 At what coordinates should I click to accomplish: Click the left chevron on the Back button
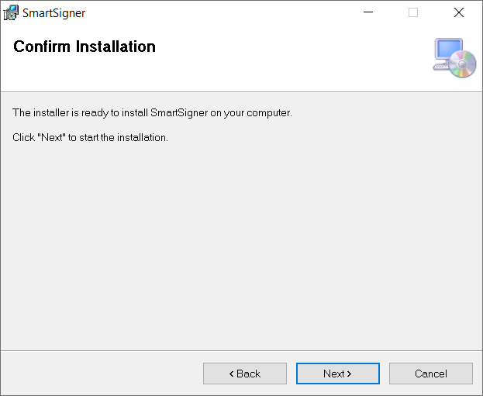pyautogui.click(x=231, y=374)
